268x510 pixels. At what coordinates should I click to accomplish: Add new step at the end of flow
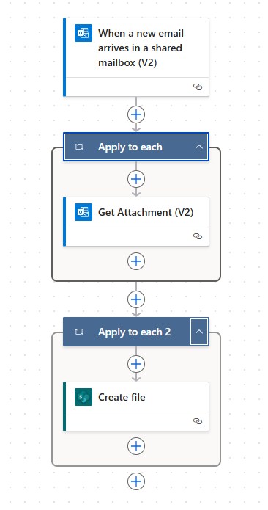[136, 481]
